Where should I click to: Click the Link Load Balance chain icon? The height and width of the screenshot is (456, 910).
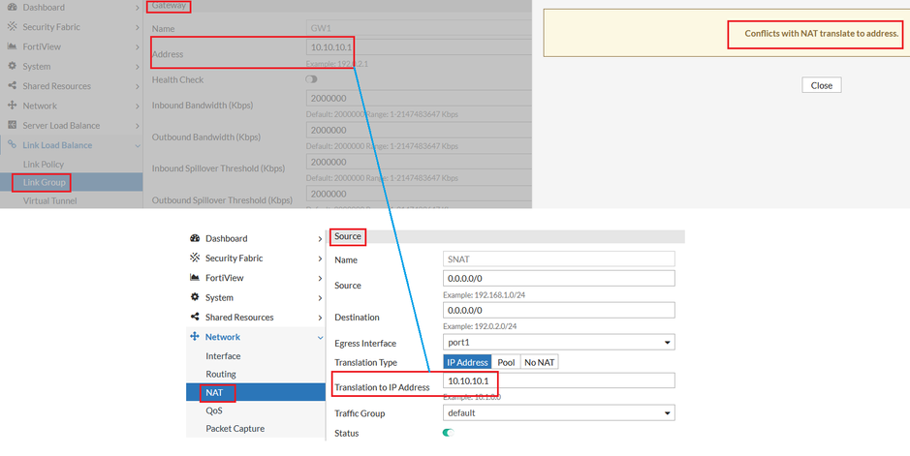click(x=13, y=145)
